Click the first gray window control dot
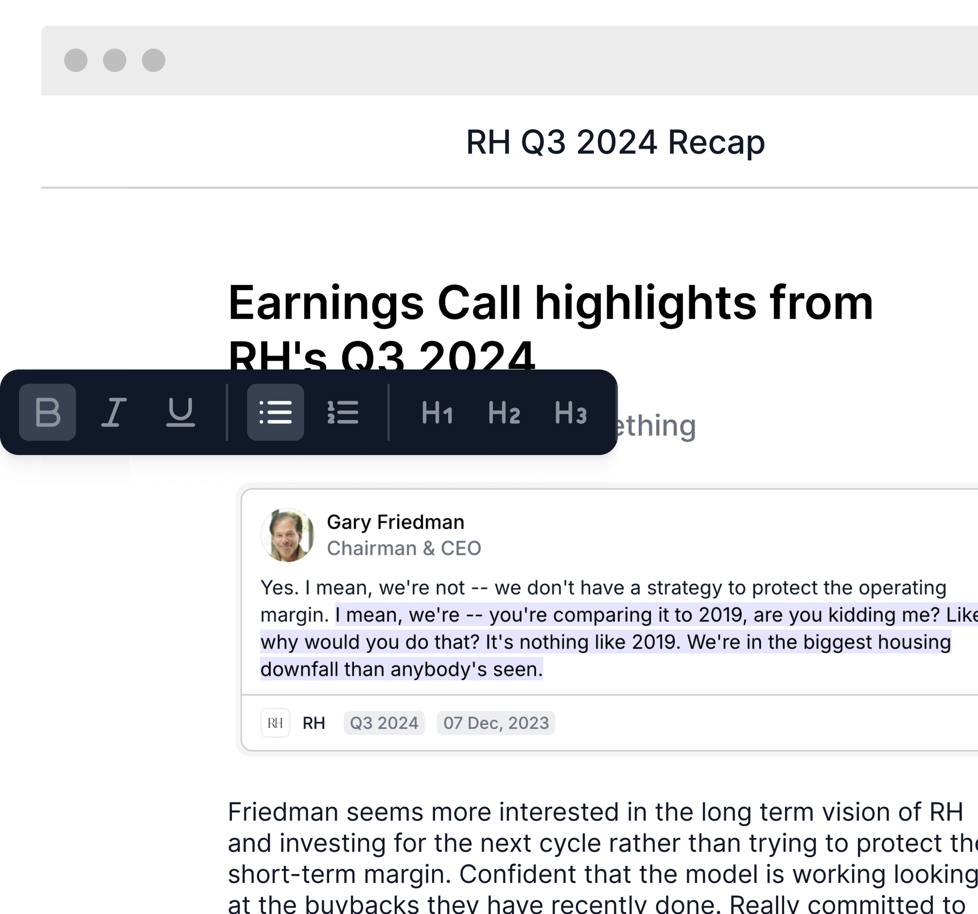This screenshot has height=914, width=978. [76, 61]
